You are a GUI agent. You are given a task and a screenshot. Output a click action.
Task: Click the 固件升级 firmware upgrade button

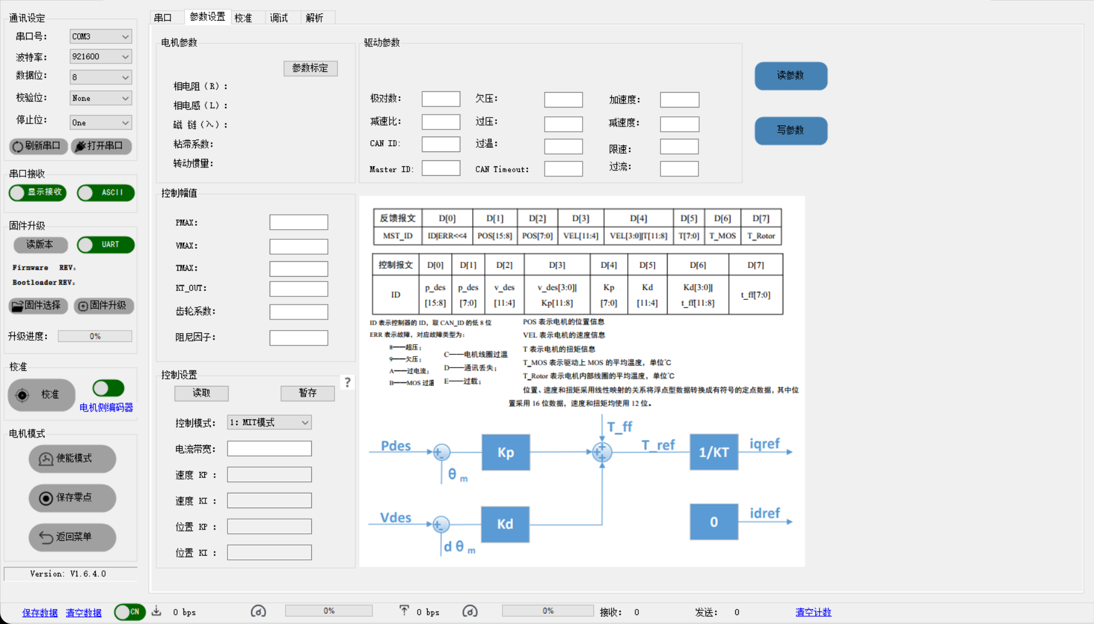(104, 306)
